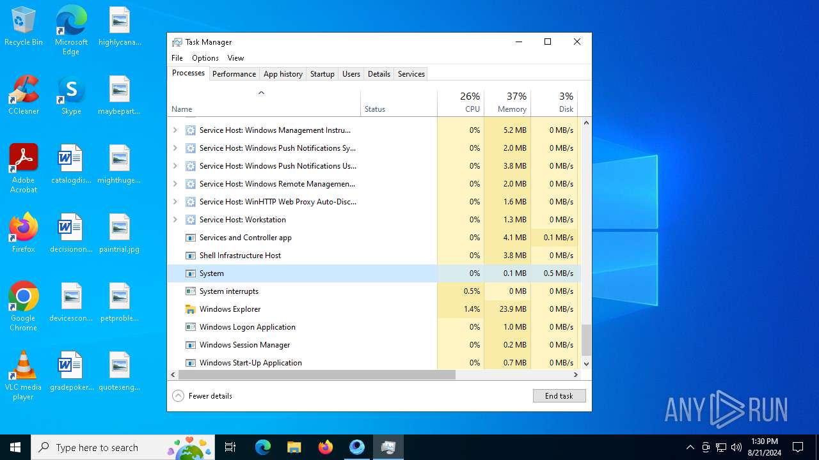
Task: Select Shell Infrastructure Host row
Action: (x=374, y=255)
